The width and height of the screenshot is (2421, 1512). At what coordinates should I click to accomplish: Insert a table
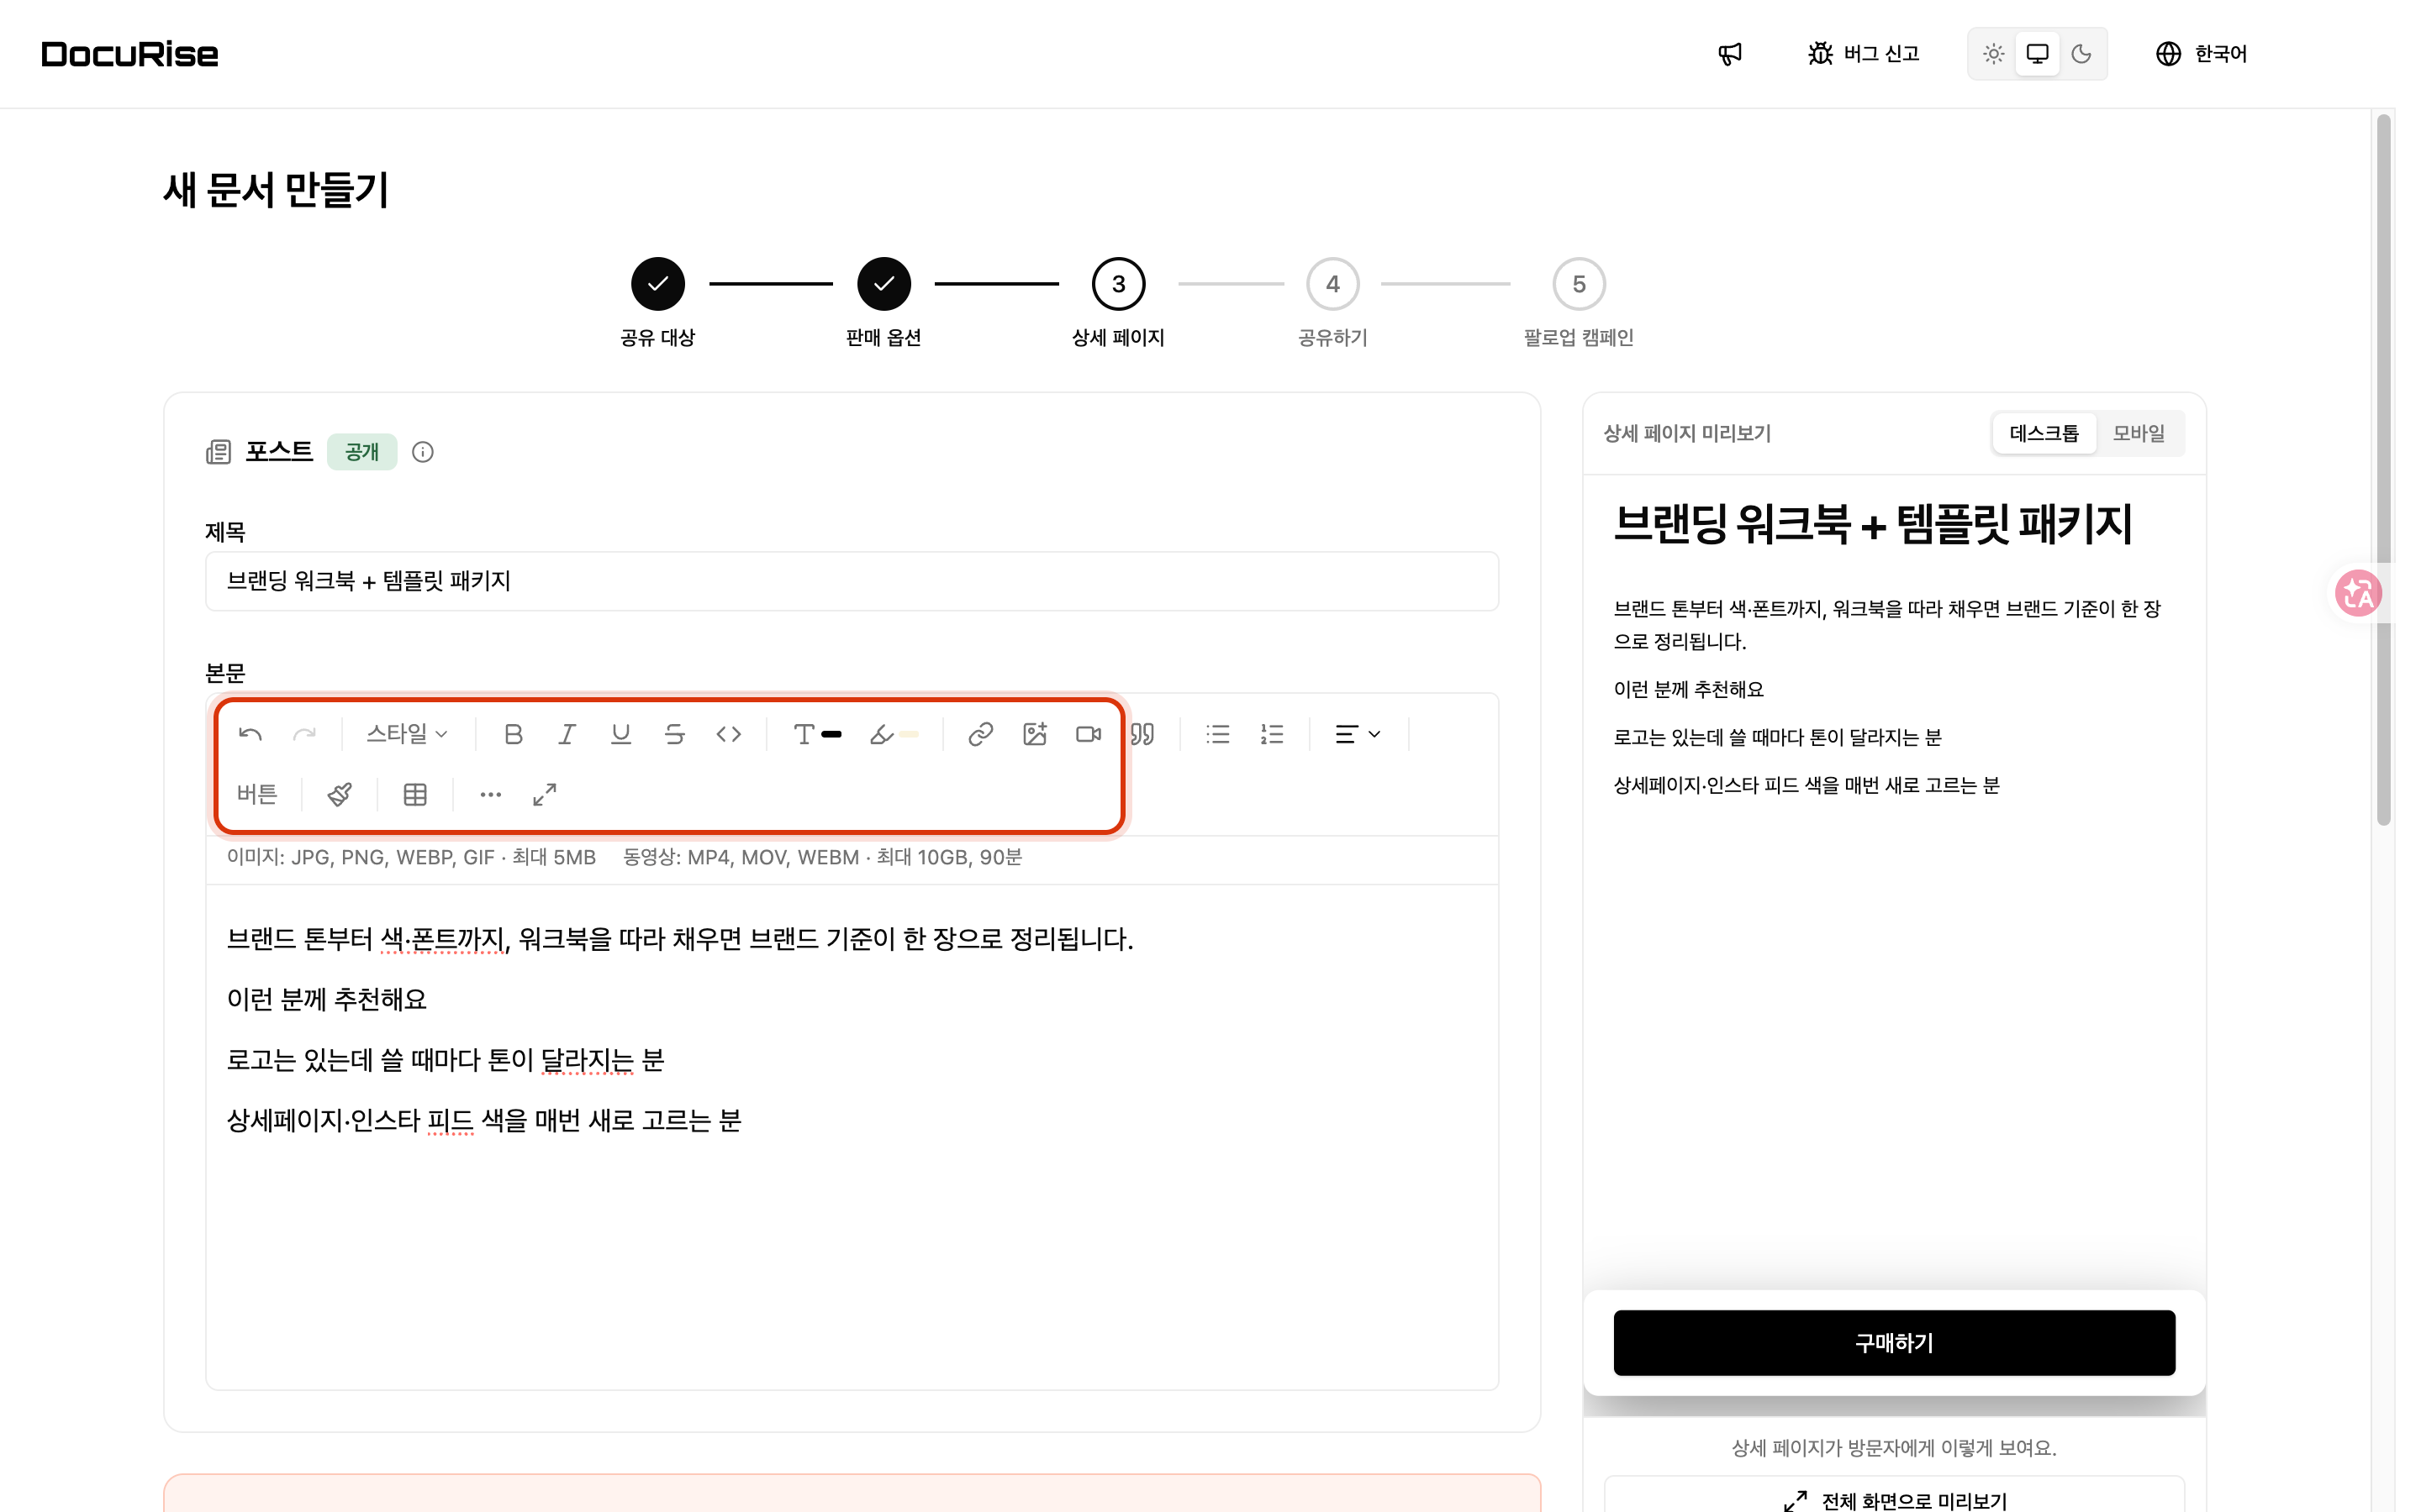(415, 795)
